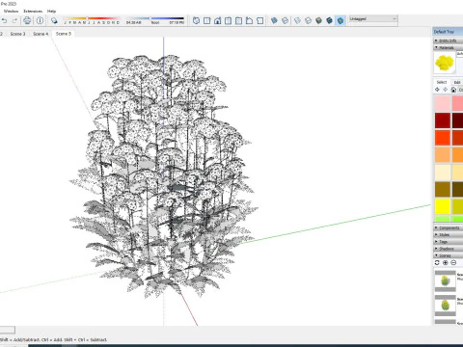Image resolution: width=463 pixels, height=347 pixels.
Task: Switch to the Scene 5 tab
Action: point(64,34)
